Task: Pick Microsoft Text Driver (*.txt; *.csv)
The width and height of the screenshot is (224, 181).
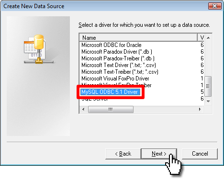Action: pyautogui.click(x=119, y=65)
